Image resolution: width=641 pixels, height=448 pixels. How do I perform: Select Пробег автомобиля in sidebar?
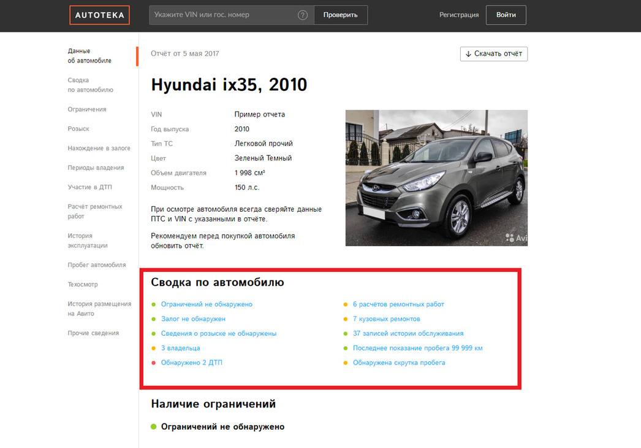pyautogui.click(x=97, y=265)
